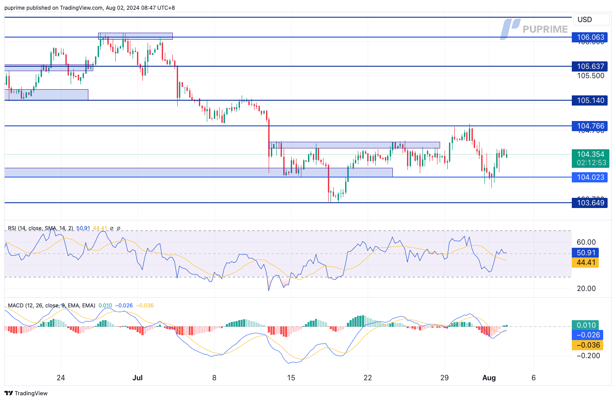Click the blue 50.91 RSI axis label
616x401 pixels.
tap(586, 253)
